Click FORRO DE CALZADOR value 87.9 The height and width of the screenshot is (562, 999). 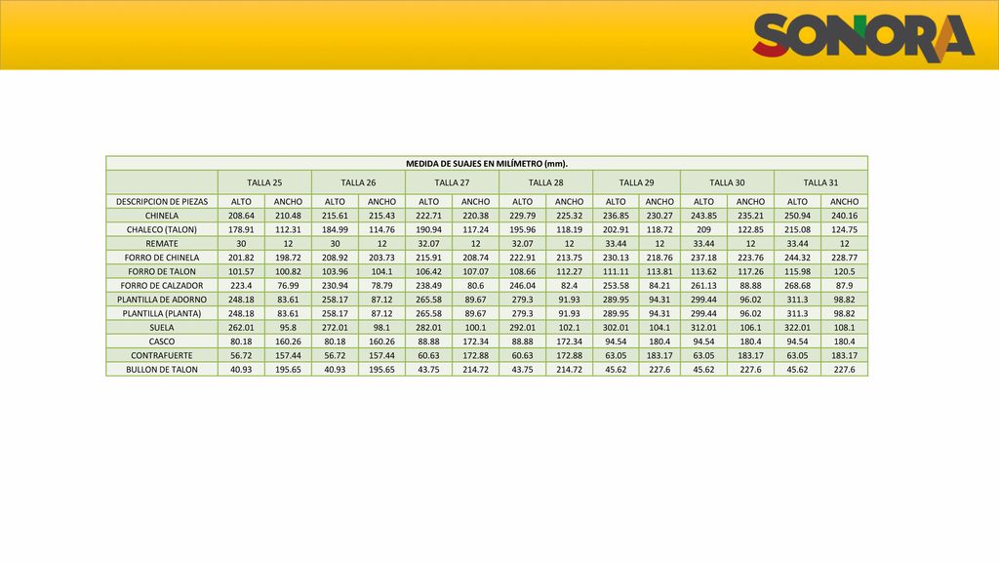[x=844, y=286]
